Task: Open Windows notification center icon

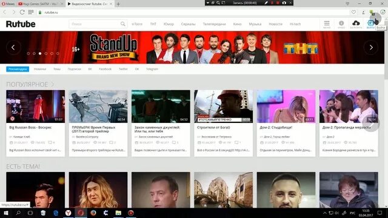Action: 380,213
